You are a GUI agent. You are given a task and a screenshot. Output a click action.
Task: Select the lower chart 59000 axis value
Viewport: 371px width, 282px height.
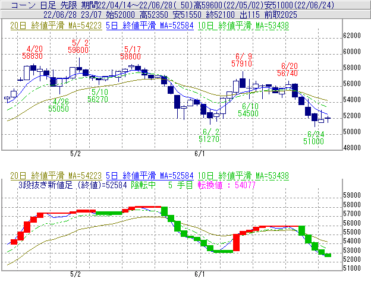(x=352, y=195)
